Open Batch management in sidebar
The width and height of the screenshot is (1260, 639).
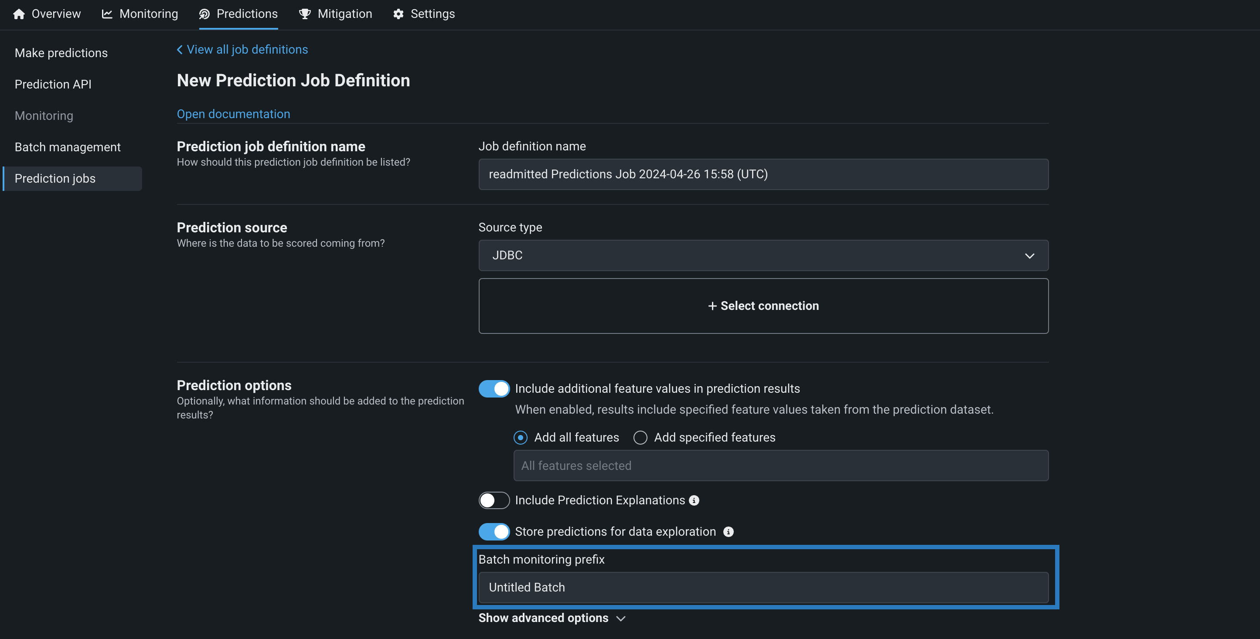point(68,147)
